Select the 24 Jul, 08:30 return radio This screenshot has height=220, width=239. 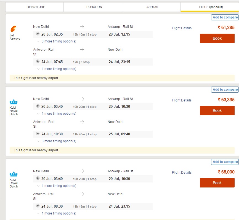click(x=38, y=206)
